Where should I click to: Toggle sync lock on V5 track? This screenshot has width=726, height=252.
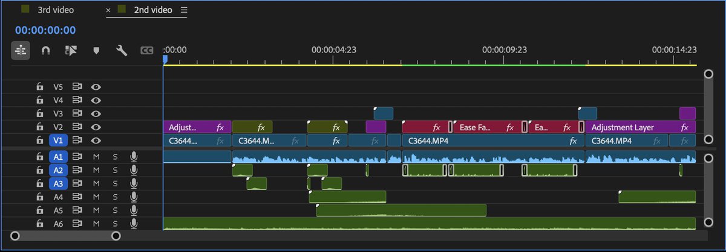click(77, 87)
